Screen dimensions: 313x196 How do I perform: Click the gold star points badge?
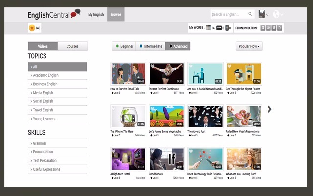(x=32, y=28)
